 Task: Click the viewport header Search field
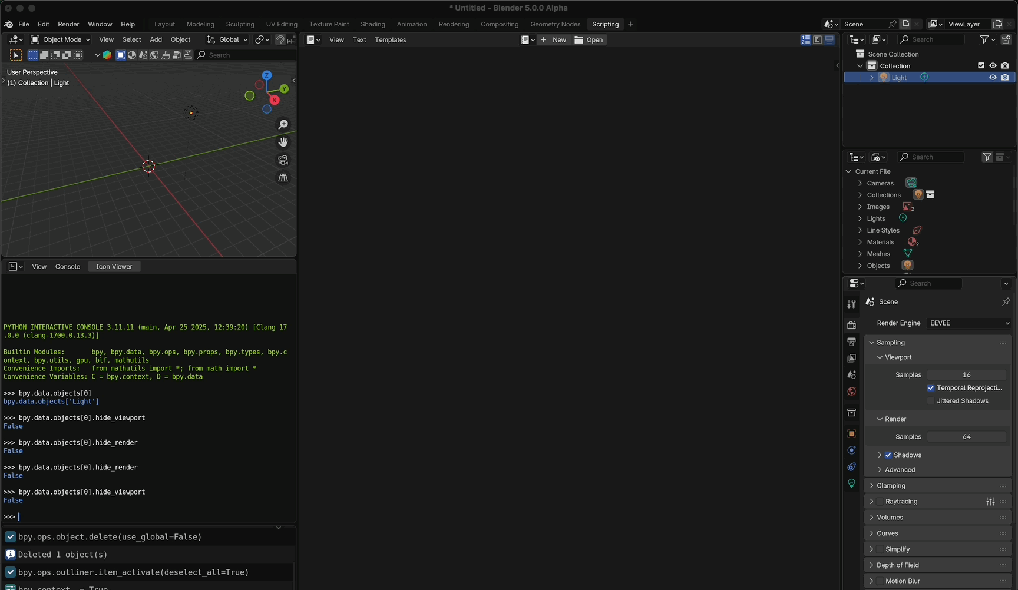click(246, 55)
